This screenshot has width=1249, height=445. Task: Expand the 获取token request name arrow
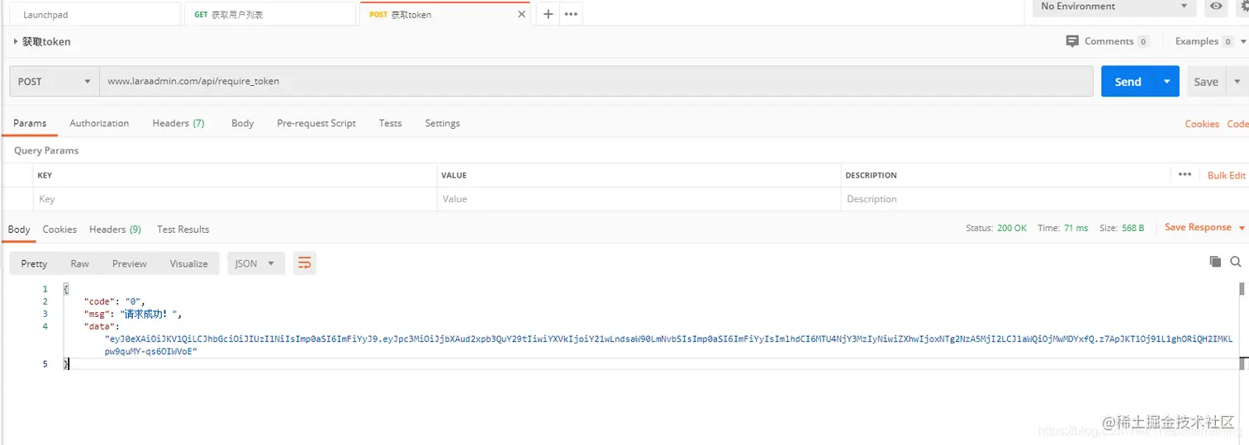point(16,41)
